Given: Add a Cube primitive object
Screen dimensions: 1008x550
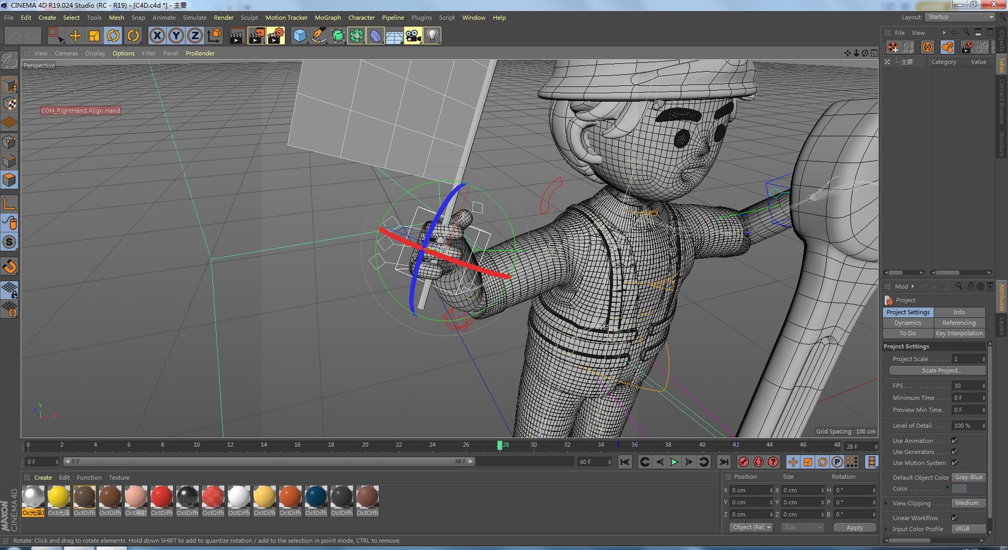Looking at the screenshot, I should coord(300,36).
